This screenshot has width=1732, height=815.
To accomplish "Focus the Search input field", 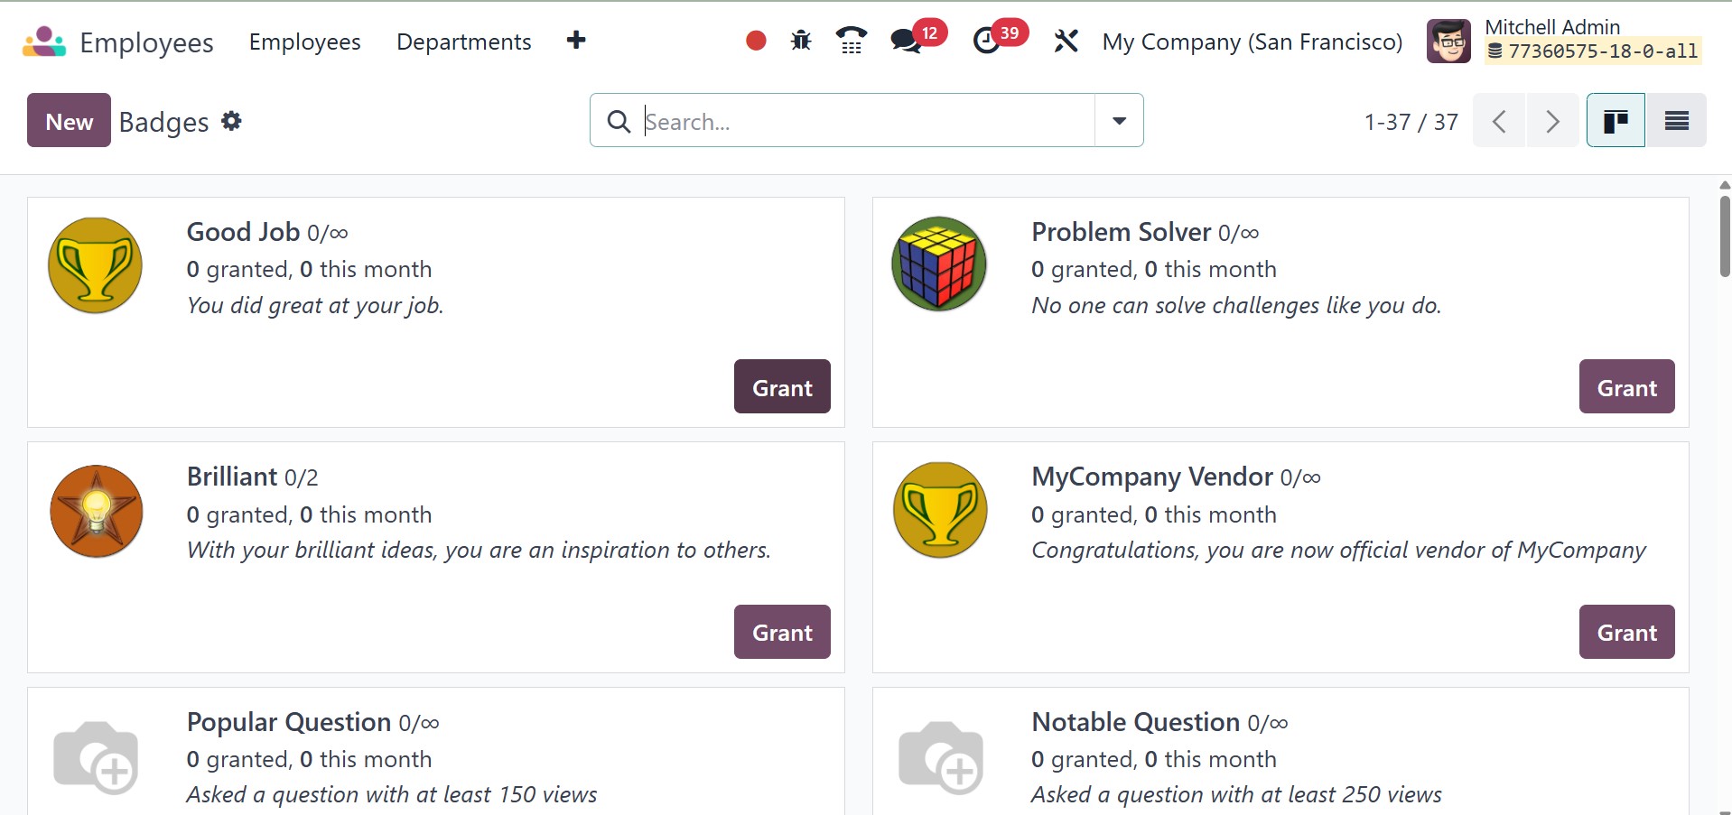I will pyautogui.click(x=865, y=121).
